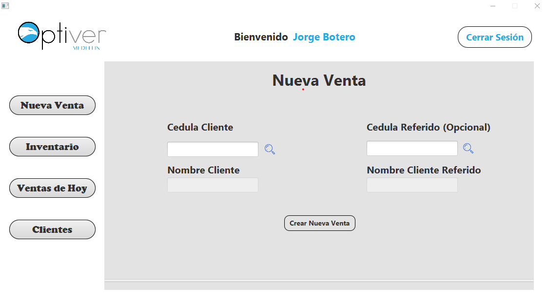Image resolution: width=548 pixels, height=303 pixels.
Task: Click the search icon beside Cedula Referido
Action: 469,149
